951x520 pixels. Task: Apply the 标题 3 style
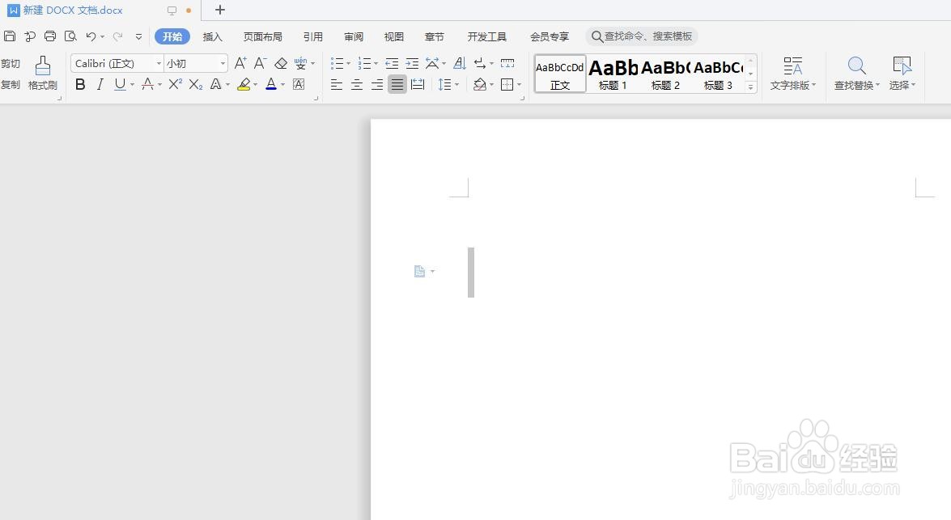[718, 74]
